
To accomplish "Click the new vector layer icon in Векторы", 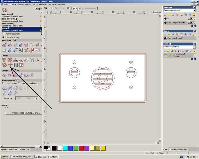I will tap(165, 15).
